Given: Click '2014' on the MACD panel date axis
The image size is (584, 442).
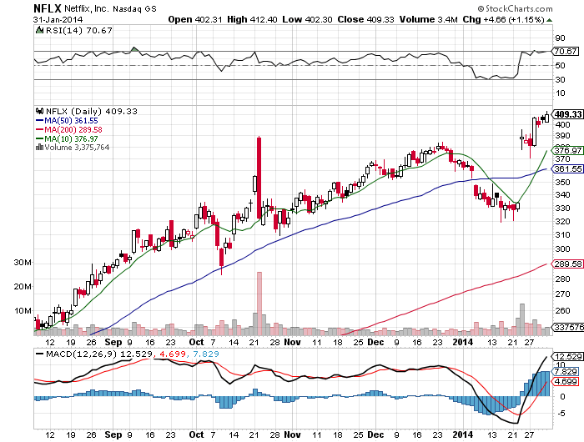Looking at the screenshot, I should pos(462,434).
